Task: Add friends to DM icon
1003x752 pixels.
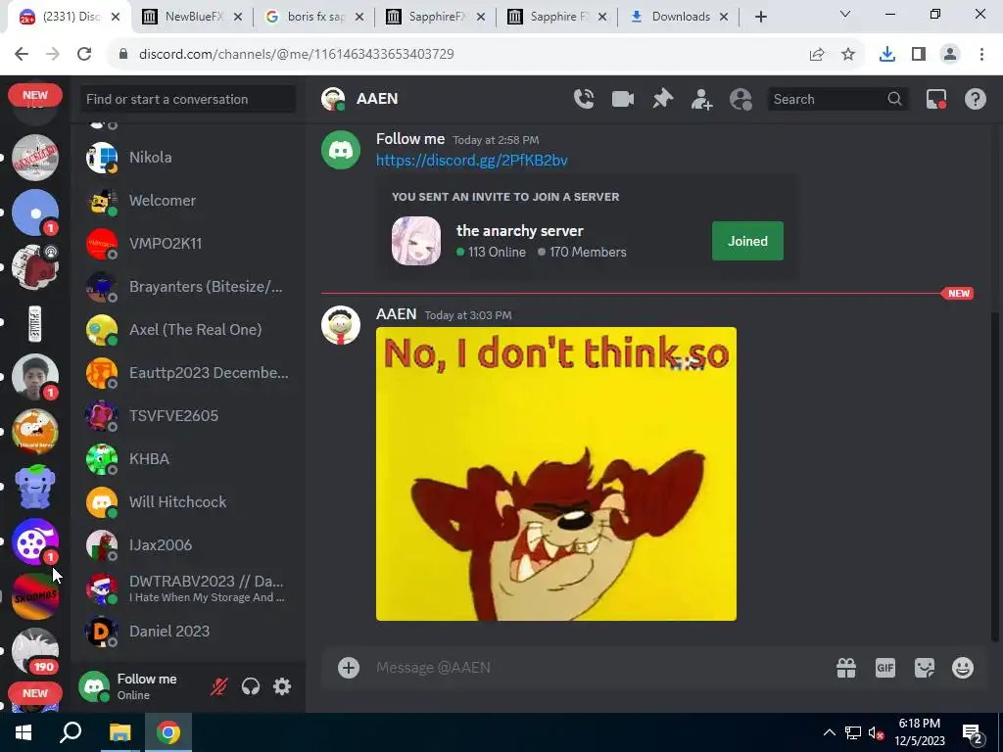Action: pos(701,99)
